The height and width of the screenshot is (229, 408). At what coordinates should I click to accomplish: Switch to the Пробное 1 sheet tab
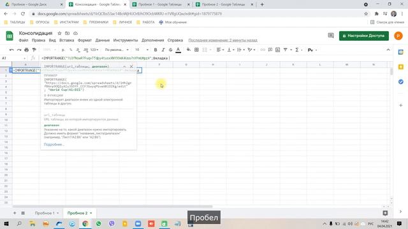(45, 213)
